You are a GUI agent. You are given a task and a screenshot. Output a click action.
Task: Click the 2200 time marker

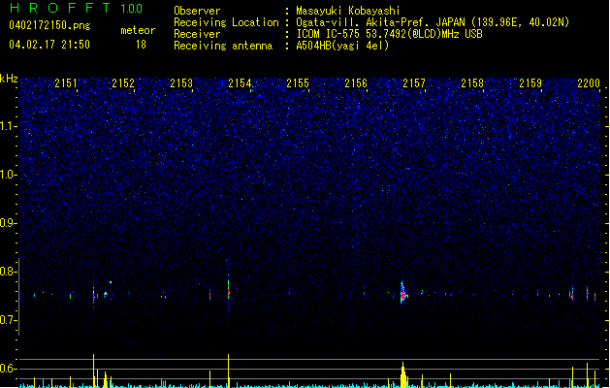[589, 83]
